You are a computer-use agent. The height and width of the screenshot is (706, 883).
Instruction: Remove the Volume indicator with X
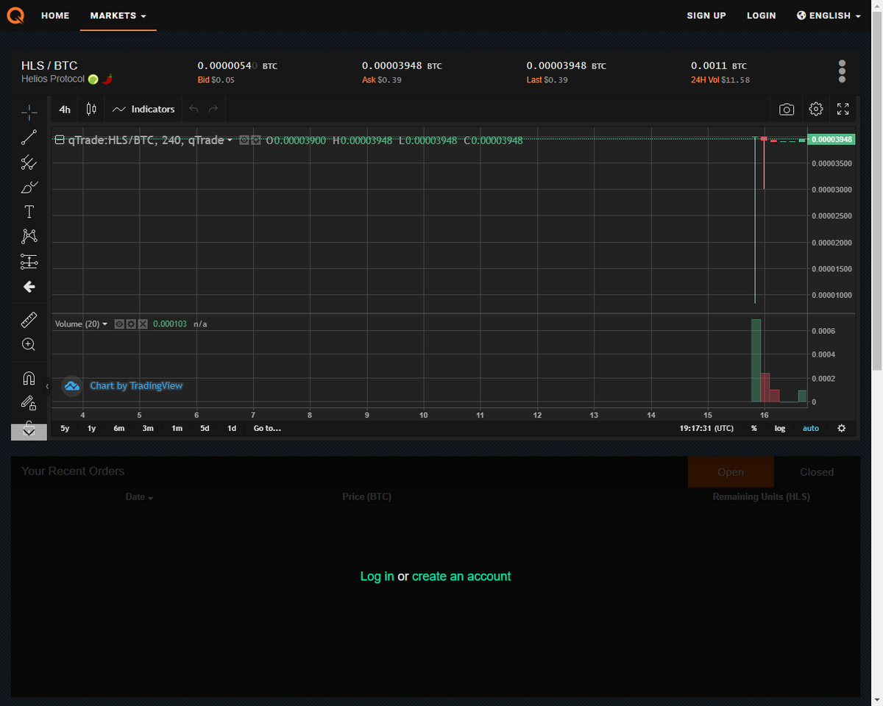pos(143,324)
